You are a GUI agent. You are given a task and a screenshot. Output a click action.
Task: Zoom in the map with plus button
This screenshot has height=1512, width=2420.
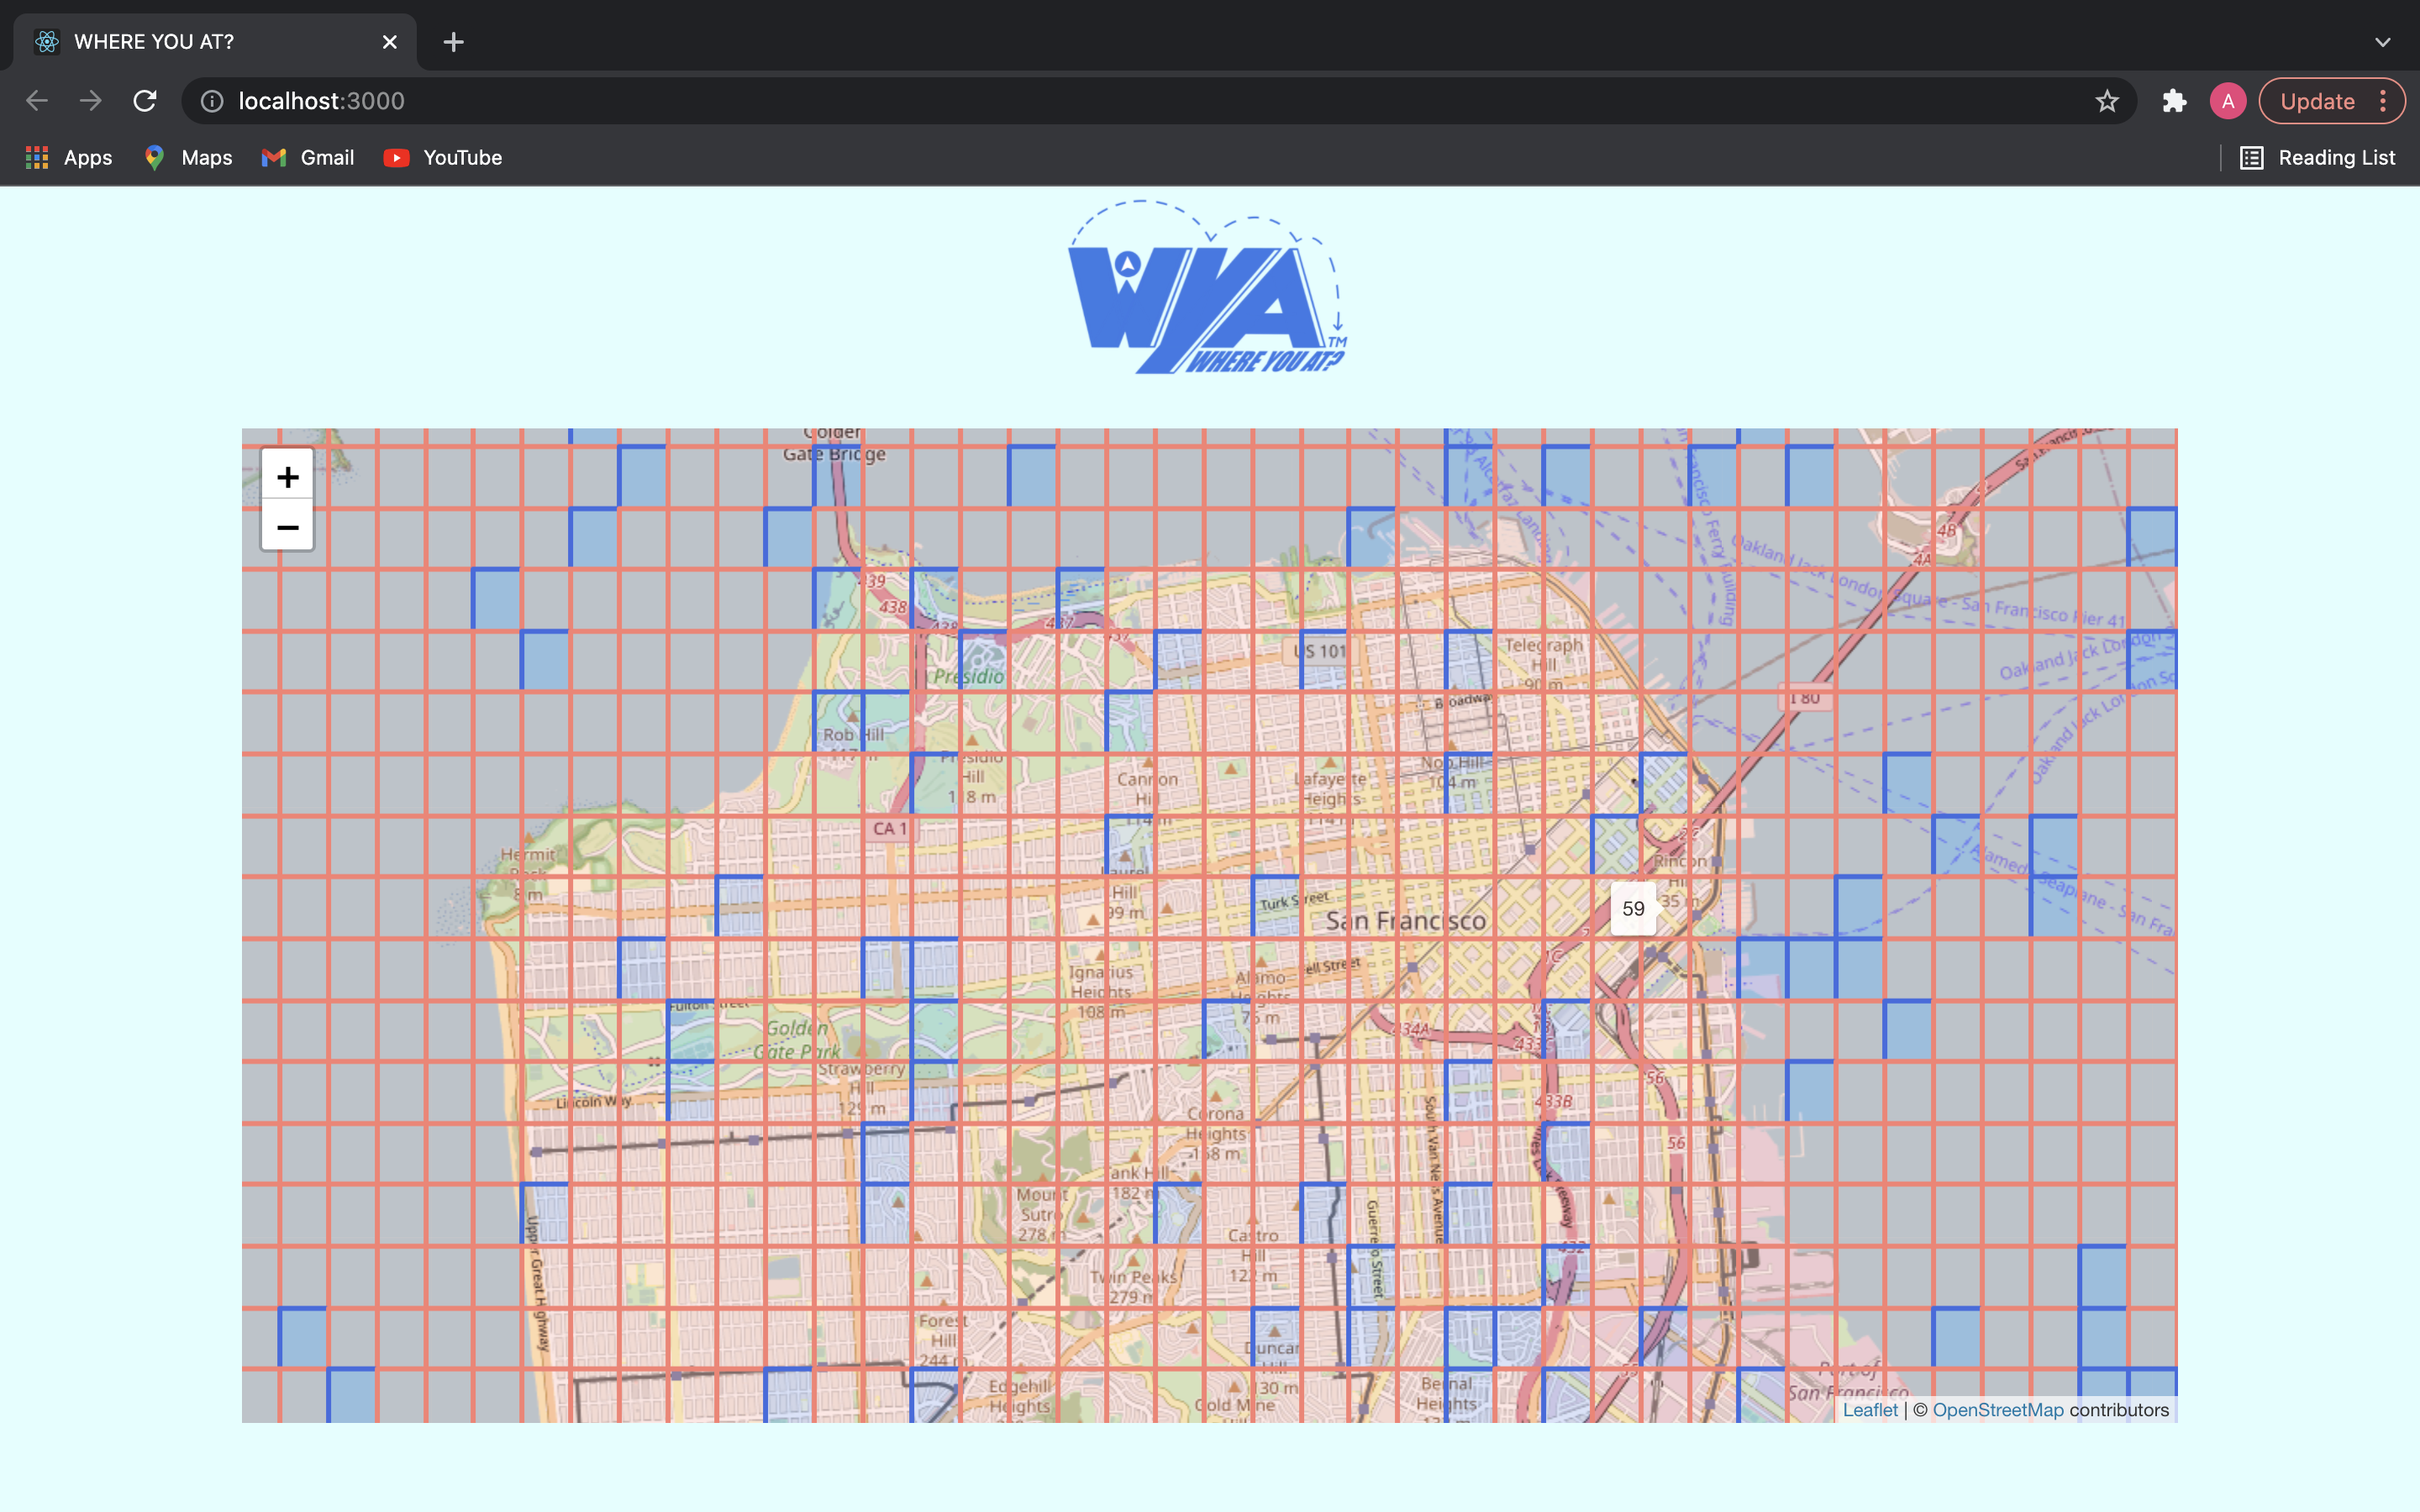287,477
